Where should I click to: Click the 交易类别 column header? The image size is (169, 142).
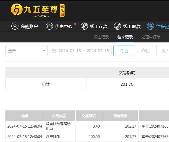[x=59, y=116]
